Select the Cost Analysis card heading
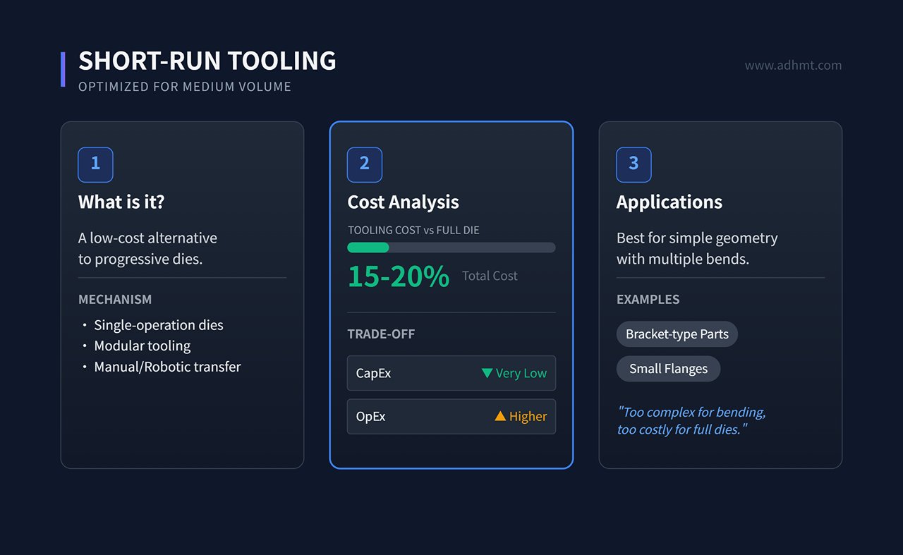The width and height of the screenshot is (903, 555). pos(403,202)
